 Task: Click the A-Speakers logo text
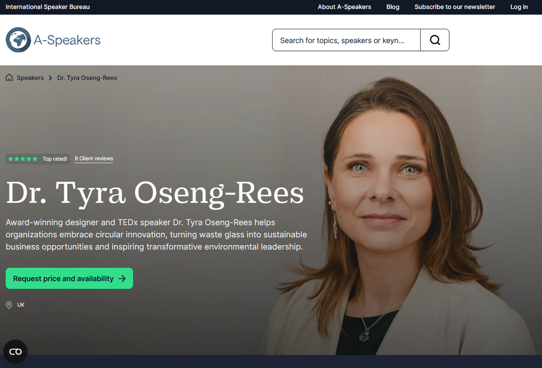tap(67, 40)
